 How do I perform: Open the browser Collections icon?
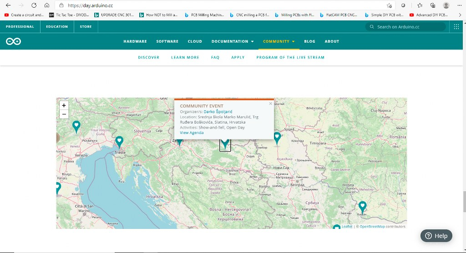pos(433,5)
